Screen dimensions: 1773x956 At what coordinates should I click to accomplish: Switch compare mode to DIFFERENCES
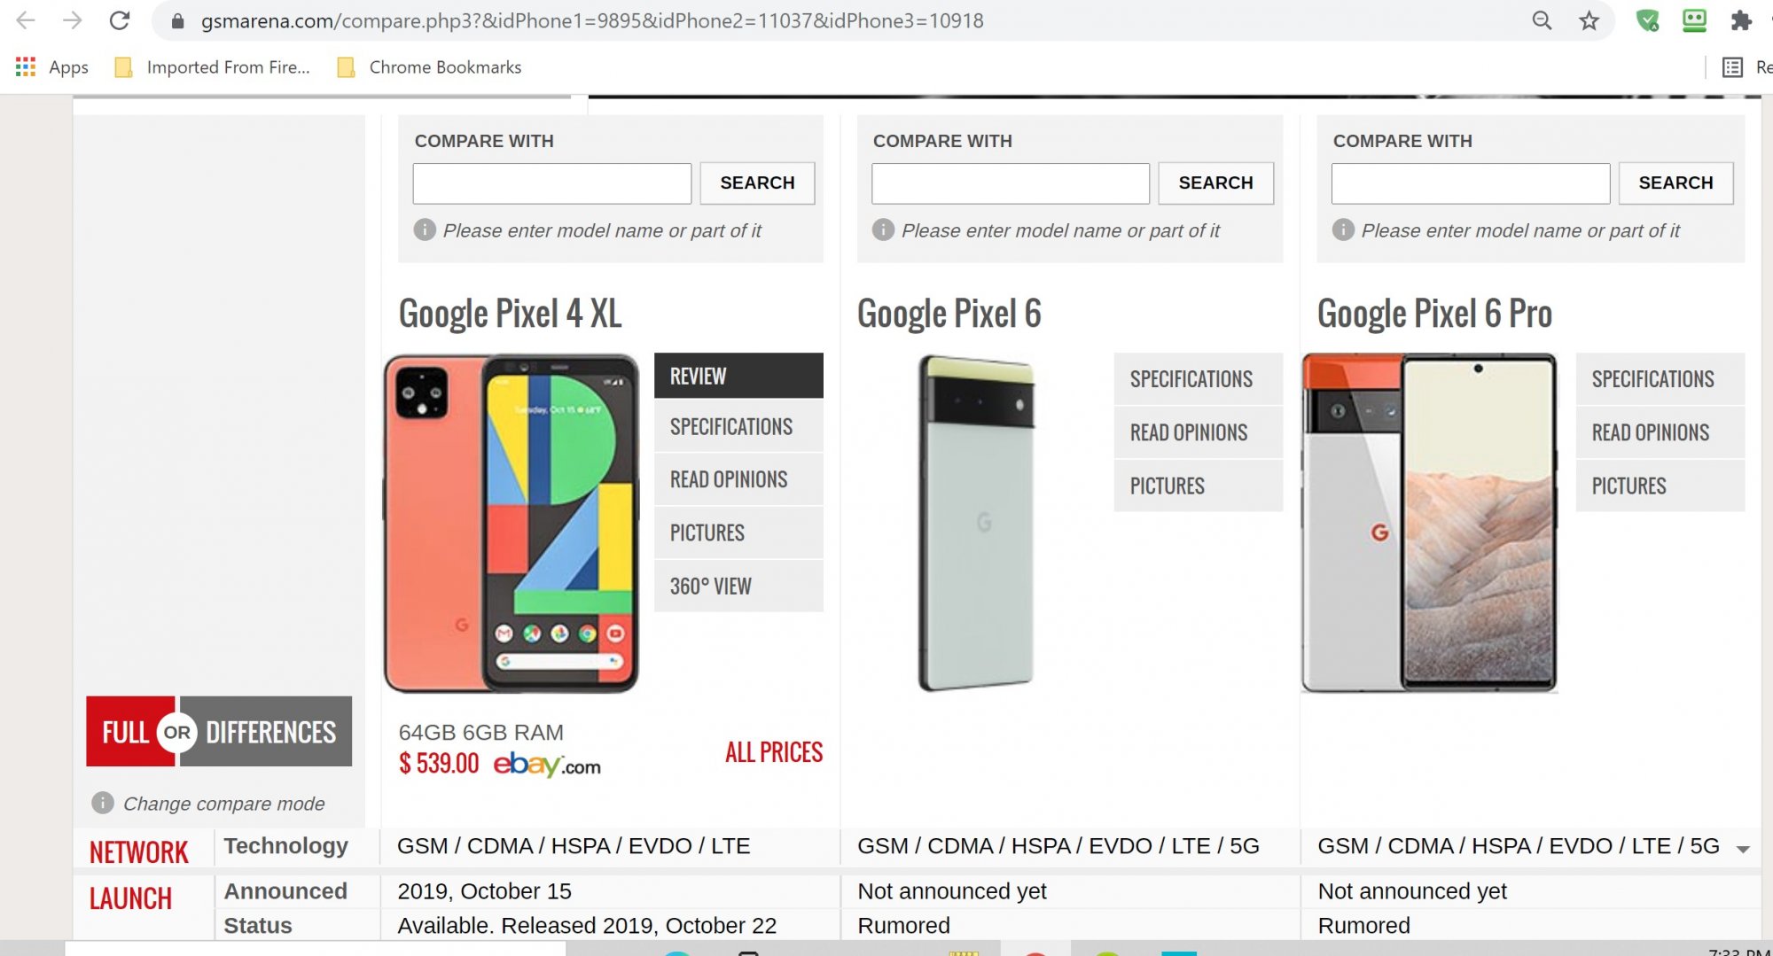click(x=271, y=732)
